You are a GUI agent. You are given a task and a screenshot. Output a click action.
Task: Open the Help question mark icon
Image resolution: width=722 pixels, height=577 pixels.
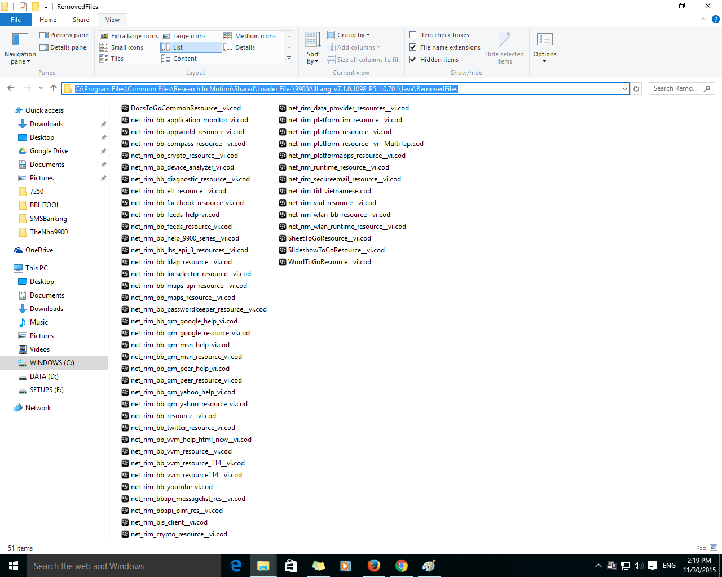715,19
